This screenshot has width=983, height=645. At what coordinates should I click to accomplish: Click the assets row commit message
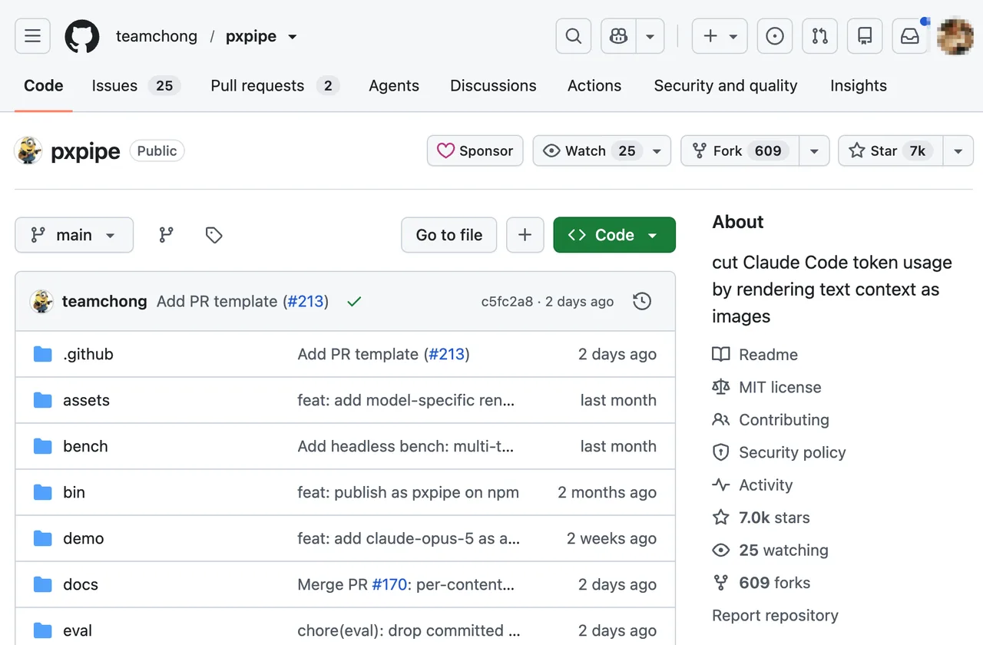coord(406,400)
